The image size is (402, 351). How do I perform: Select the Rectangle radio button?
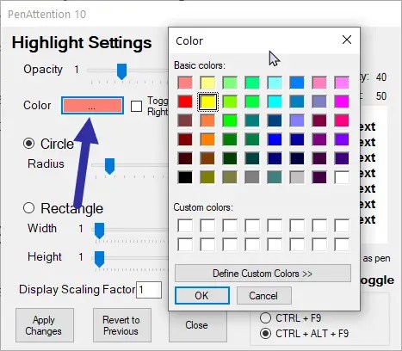click(x=28, y=208)
